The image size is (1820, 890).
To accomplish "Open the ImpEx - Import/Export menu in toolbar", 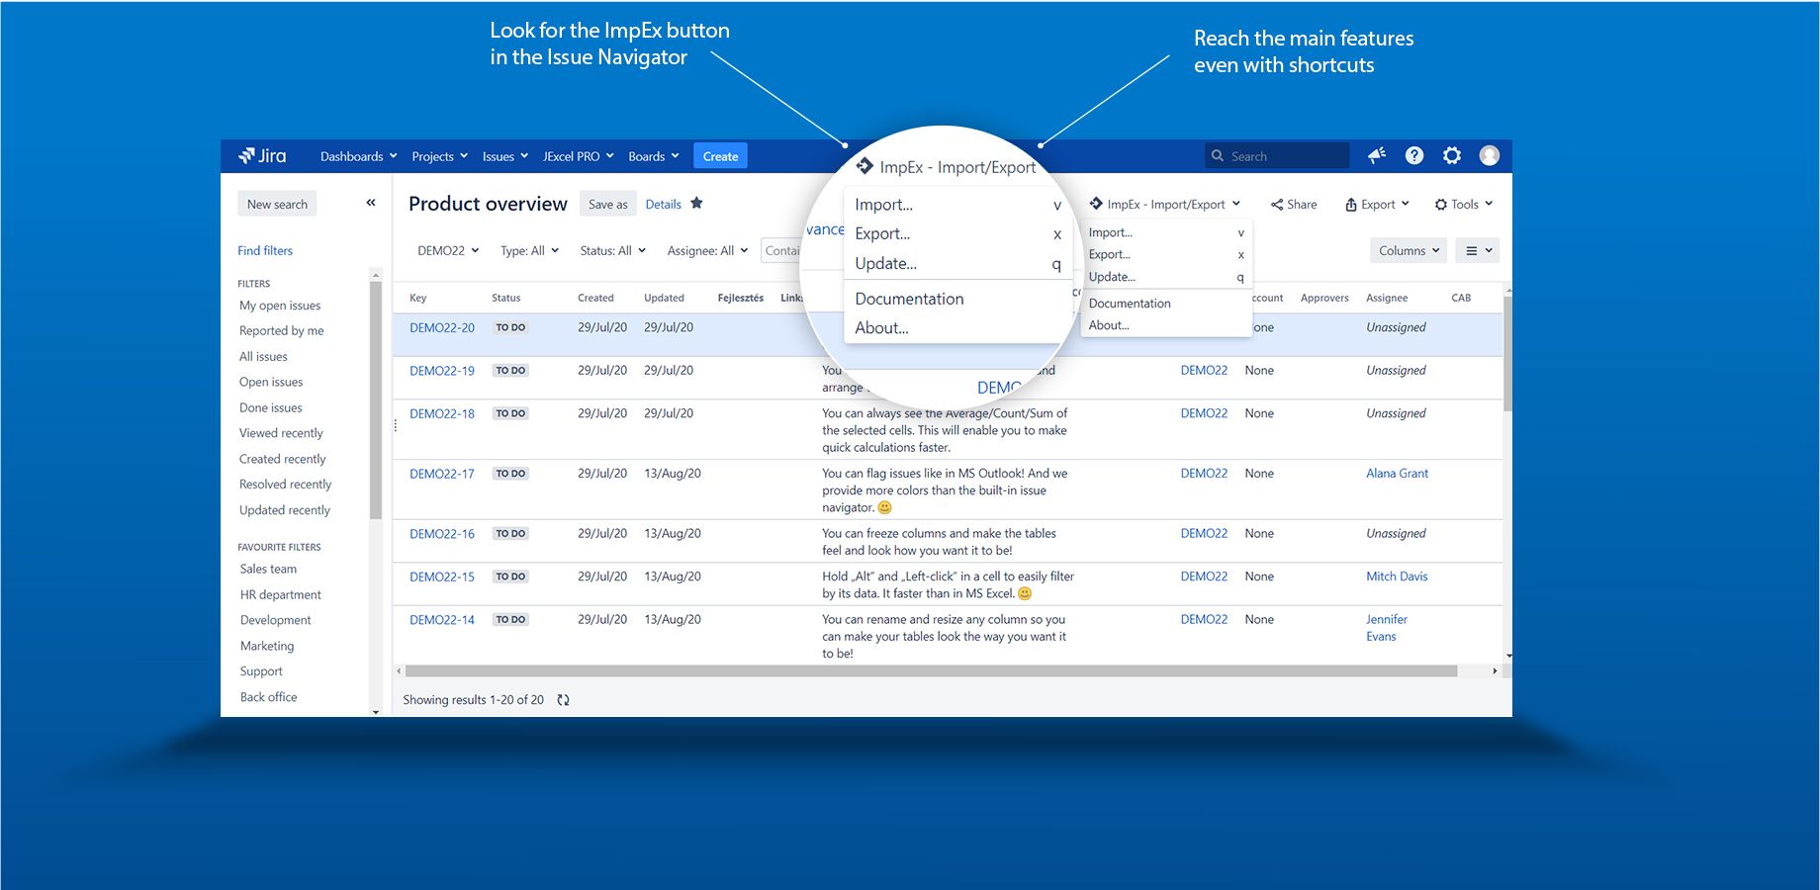I will [1164, 205].
